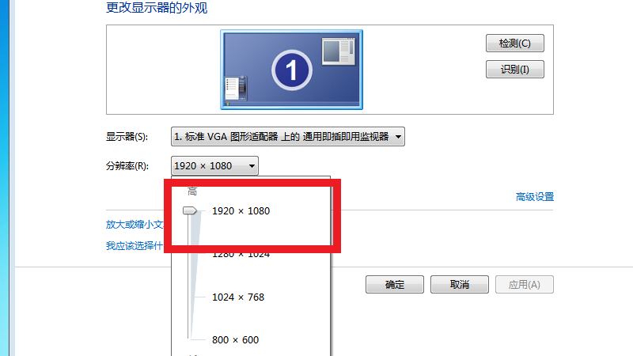The height and width of the screenshot is (356, 633).
Task: Click the monitor 1 preview thumbnail
Action: point(291,70)
